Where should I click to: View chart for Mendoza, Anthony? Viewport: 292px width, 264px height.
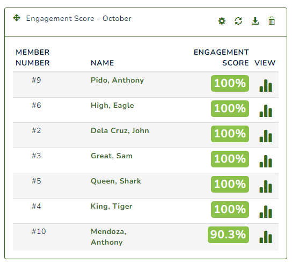click(266, 237)
